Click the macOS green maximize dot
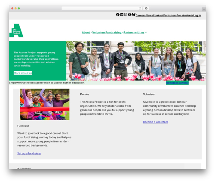Viewport: 215px width, 182px height. [x=19, y=8]
